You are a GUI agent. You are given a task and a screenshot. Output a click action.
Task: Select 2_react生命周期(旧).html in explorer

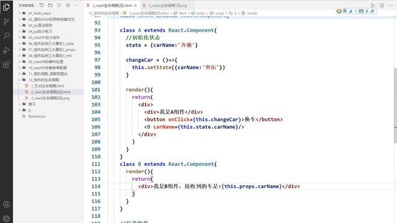pos(48,92)
